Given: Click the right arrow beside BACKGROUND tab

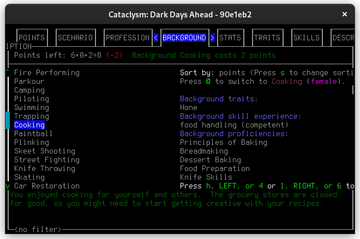Looking at the screenshot, I should (213, 38).
